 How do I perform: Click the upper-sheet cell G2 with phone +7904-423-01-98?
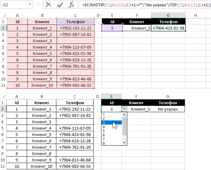click(168, 28)
